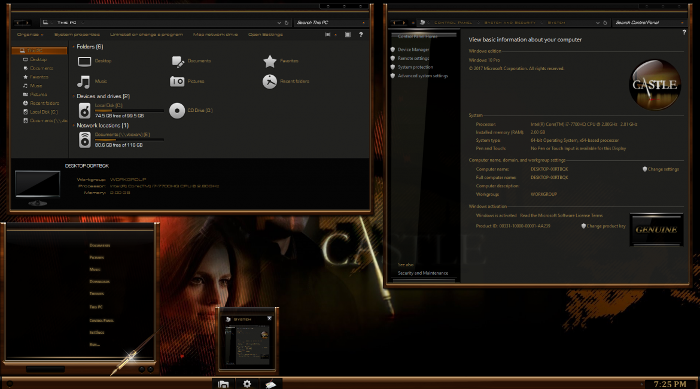The width and height of the screenshot is (700, 389).
Task: Click the help question mark in System window
Action: (x=684, y=32)
